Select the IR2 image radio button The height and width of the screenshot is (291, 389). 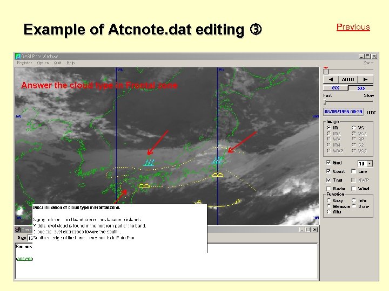pos(329,134)
